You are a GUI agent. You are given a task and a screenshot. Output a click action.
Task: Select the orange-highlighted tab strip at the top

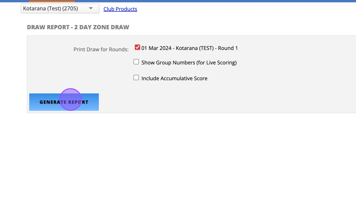51,1
